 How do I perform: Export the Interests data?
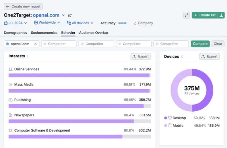tap(140, 57)
